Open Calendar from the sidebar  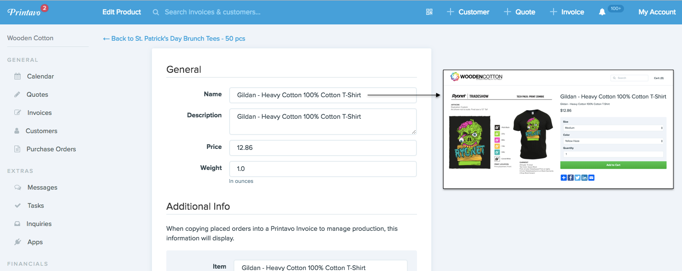point(40,76)
